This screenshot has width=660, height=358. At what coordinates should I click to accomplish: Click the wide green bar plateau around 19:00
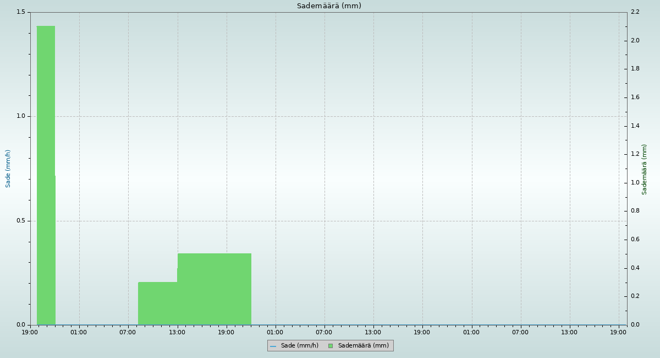tap(215, 289)
